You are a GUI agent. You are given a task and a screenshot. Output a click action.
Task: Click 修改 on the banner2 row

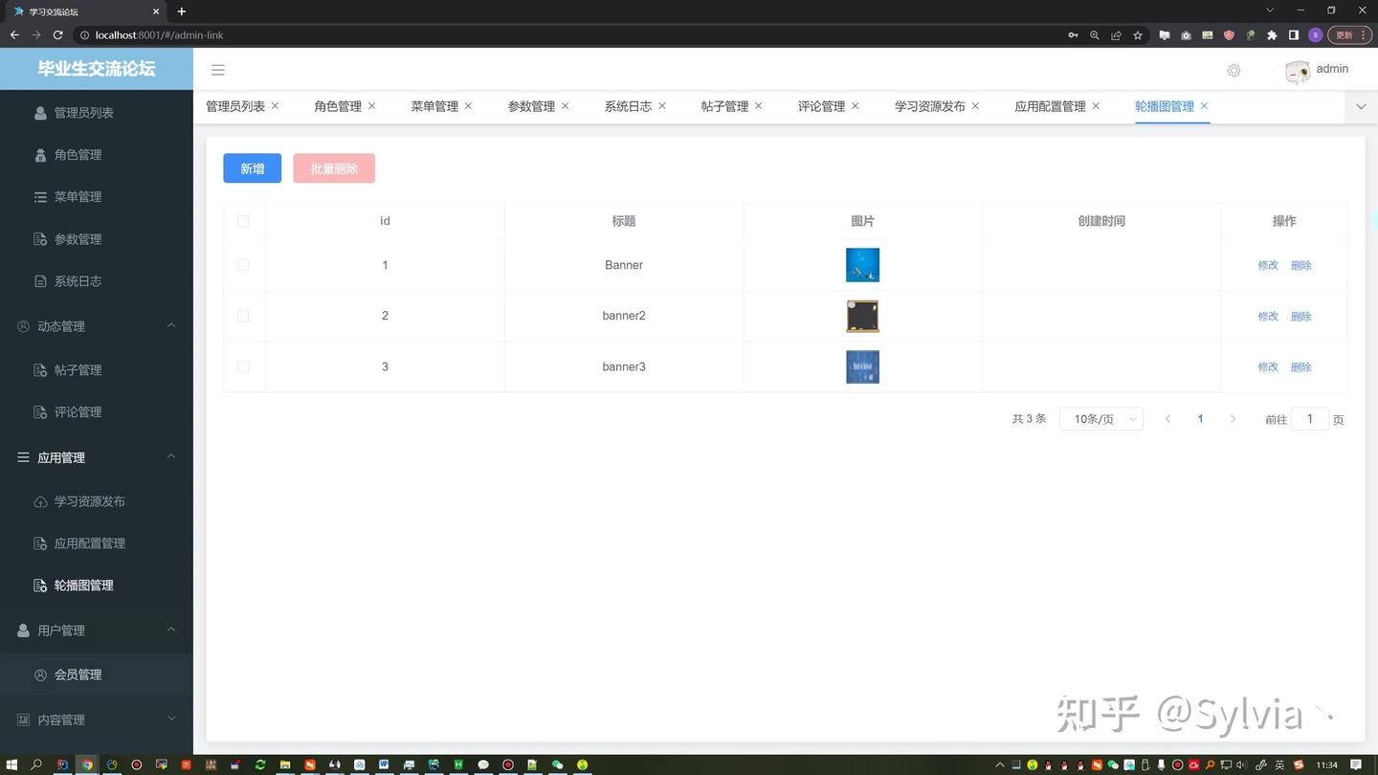tap(1267, 316)
